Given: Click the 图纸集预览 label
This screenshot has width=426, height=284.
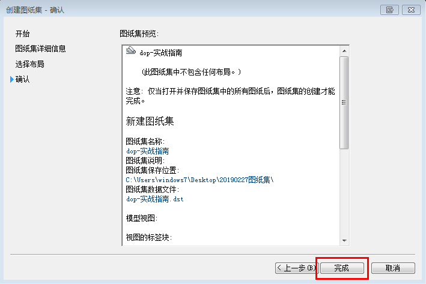Looking at the screenshot, I should pyautogui.click(x=139, y=34).
